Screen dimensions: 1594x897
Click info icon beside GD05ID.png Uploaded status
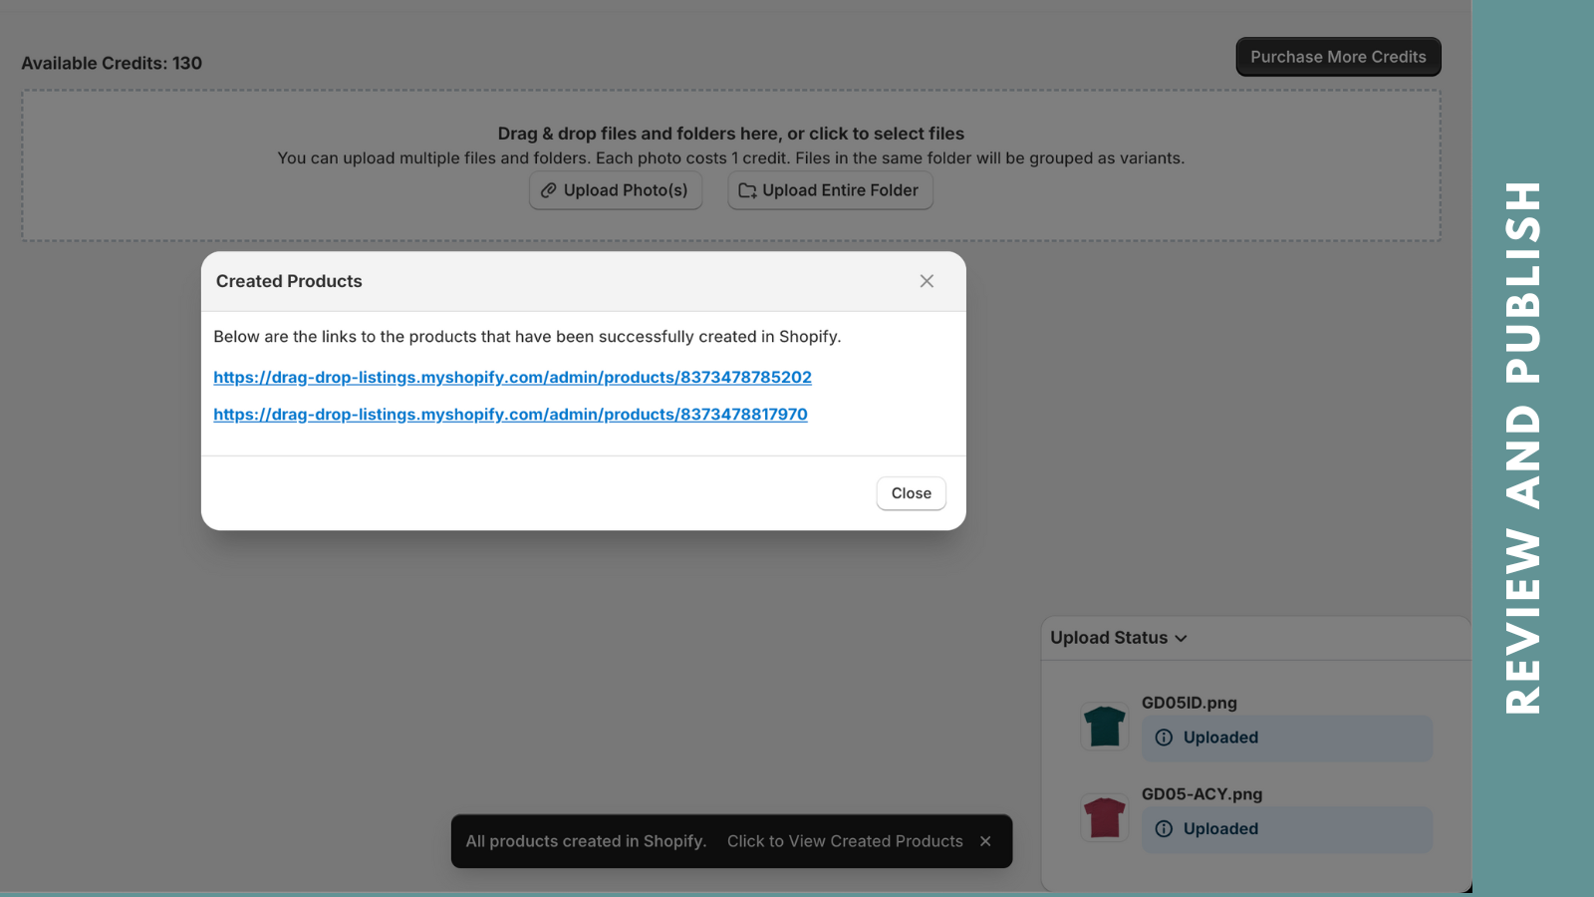click(x=1164, y=738)
